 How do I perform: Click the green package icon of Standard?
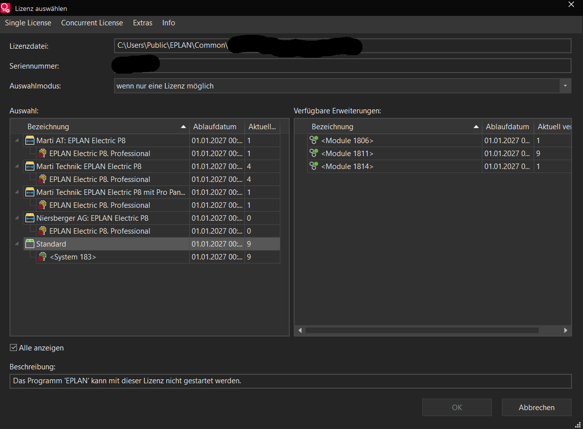pyautogui.click(x=30, y=244)
